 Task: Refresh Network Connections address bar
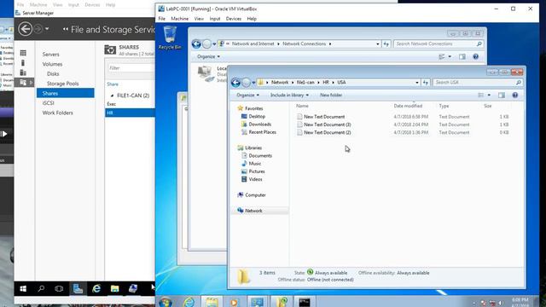pyautogui.click(x=386, y=43)
